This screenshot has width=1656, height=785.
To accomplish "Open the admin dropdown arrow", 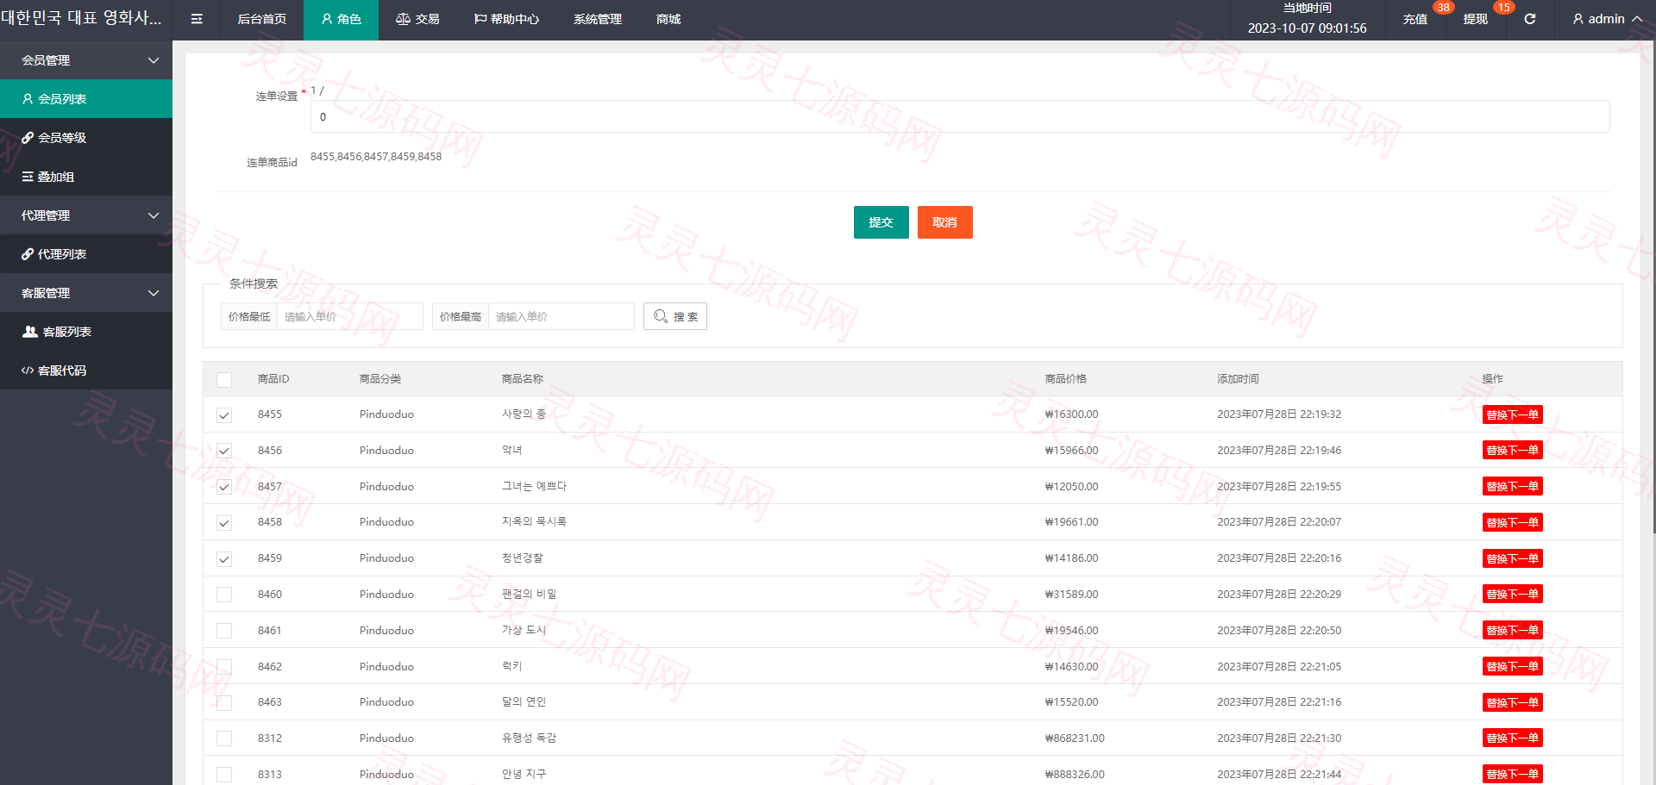I will (x=1637, y=19).
